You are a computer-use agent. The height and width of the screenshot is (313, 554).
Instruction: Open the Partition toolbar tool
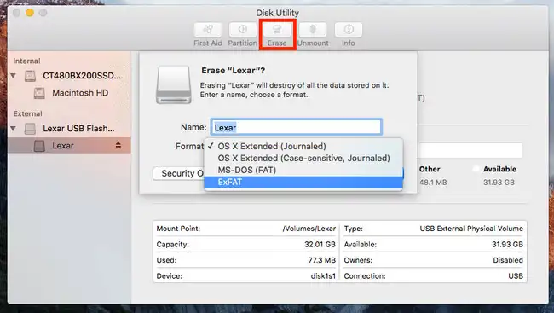point(242,30)
